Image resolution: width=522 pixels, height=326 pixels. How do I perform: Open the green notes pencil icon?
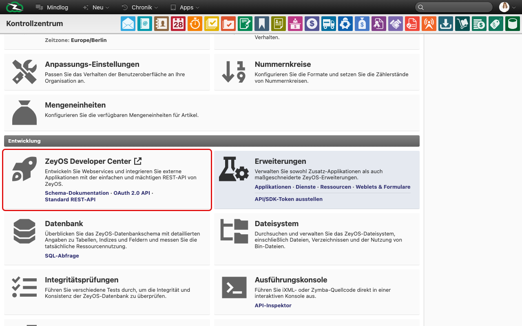[245, 24]
